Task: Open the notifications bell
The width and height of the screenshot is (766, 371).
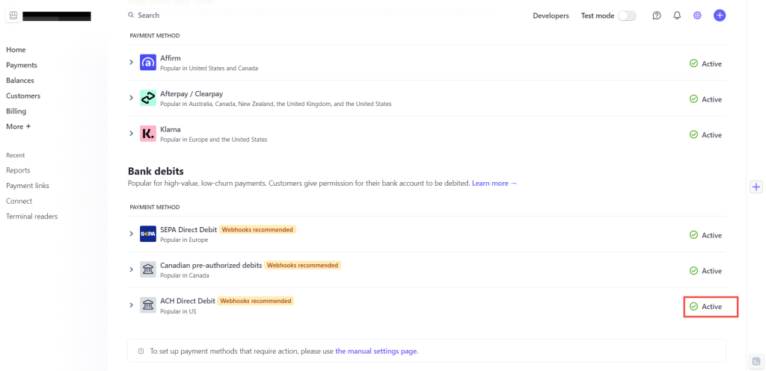Action: (x=677, y=16)
